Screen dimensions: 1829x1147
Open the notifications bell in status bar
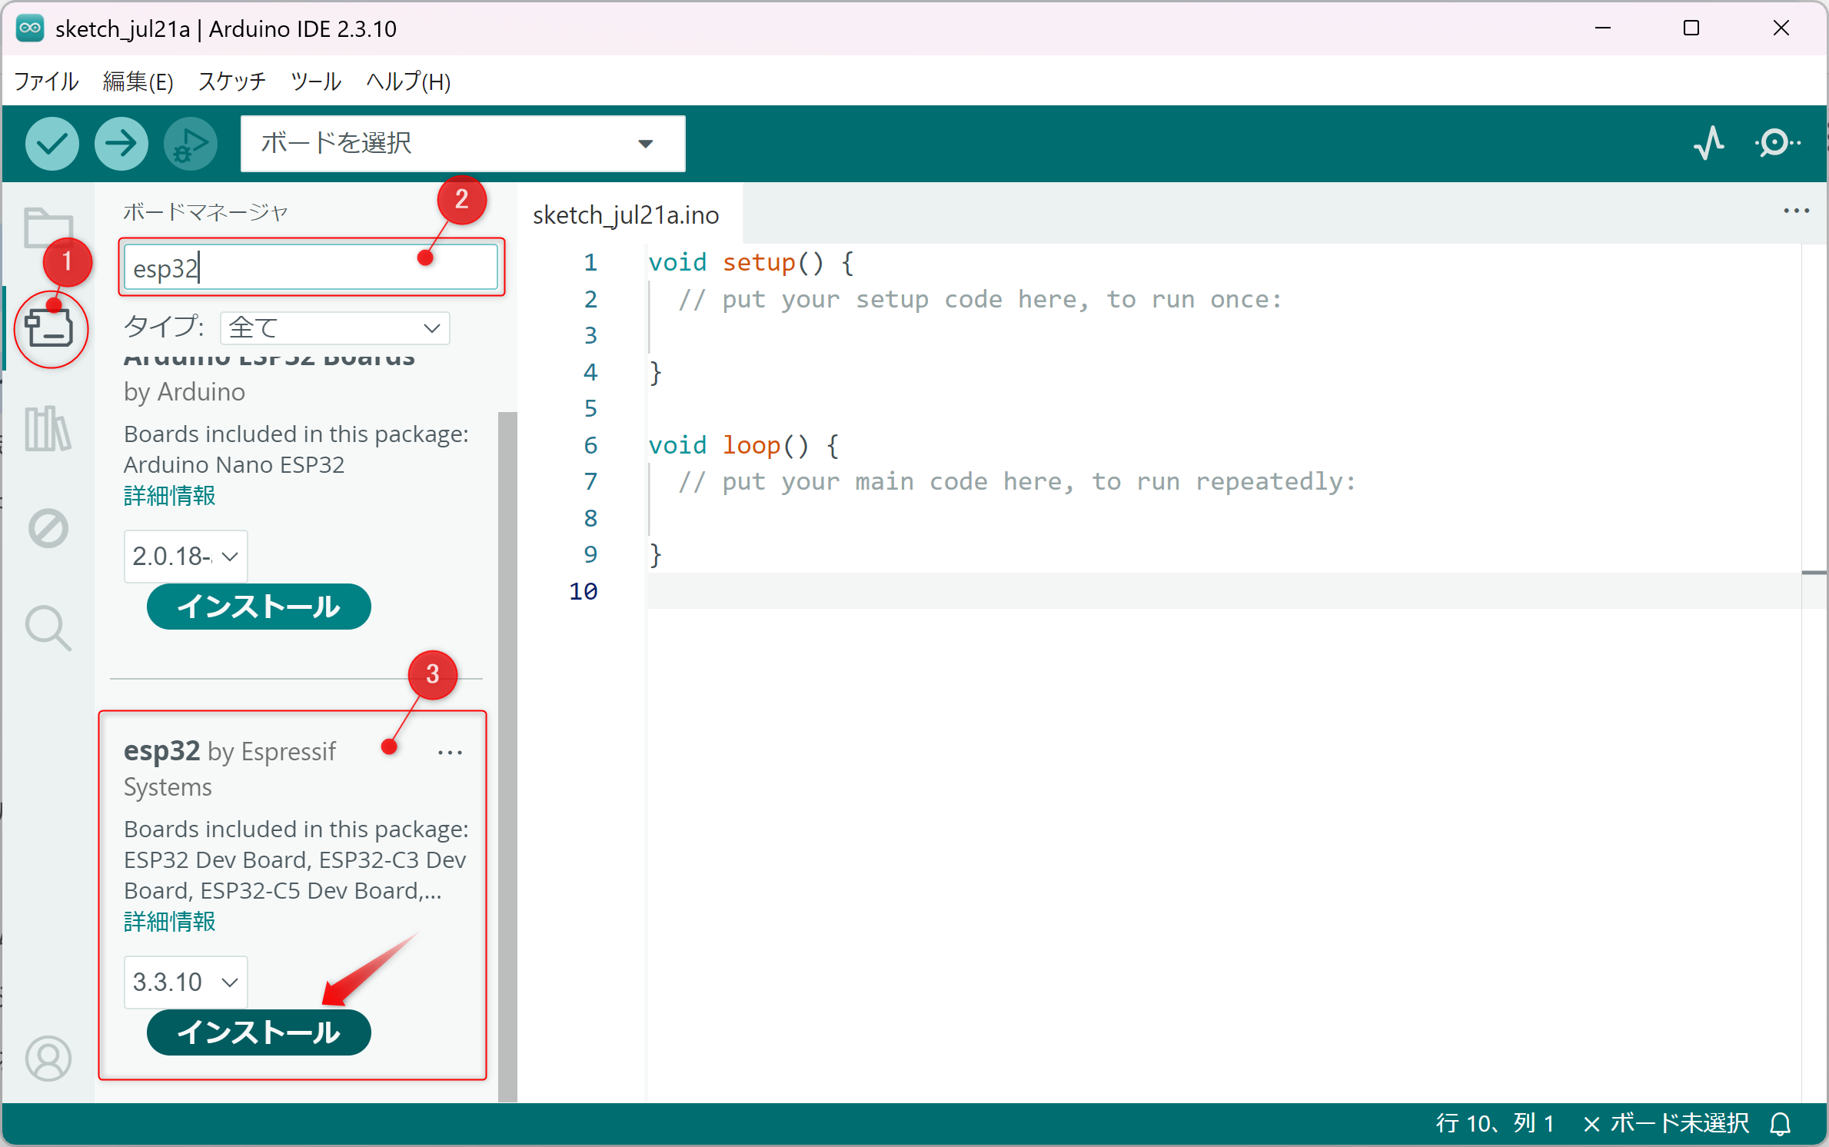point(1781,1124)
